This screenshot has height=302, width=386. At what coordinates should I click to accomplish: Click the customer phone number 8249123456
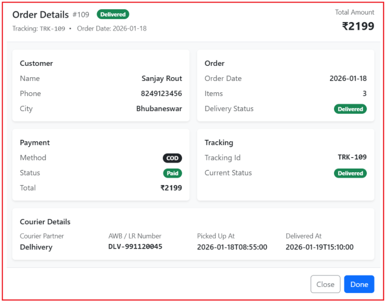click(161, 94)
